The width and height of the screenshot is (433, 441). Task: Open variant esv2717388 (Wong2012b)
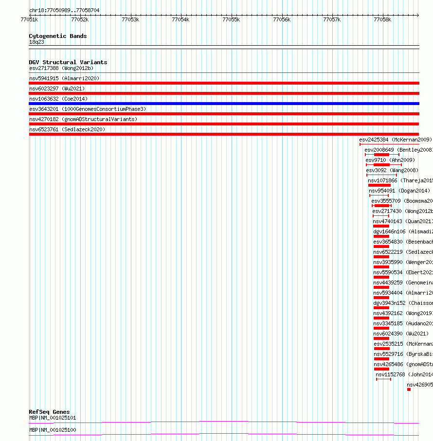[x=61, y=69]
